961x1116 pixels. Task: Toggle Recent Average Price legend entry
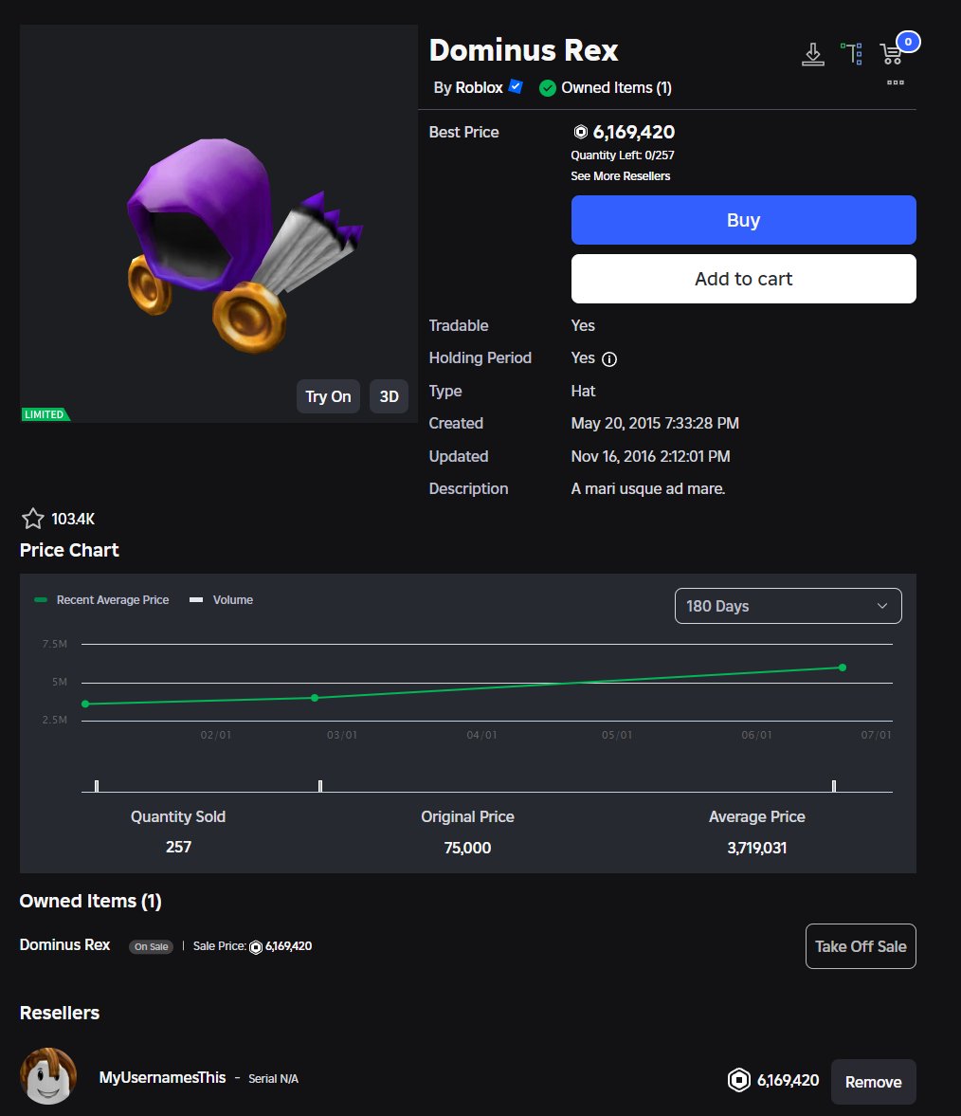tap(101, 600)
